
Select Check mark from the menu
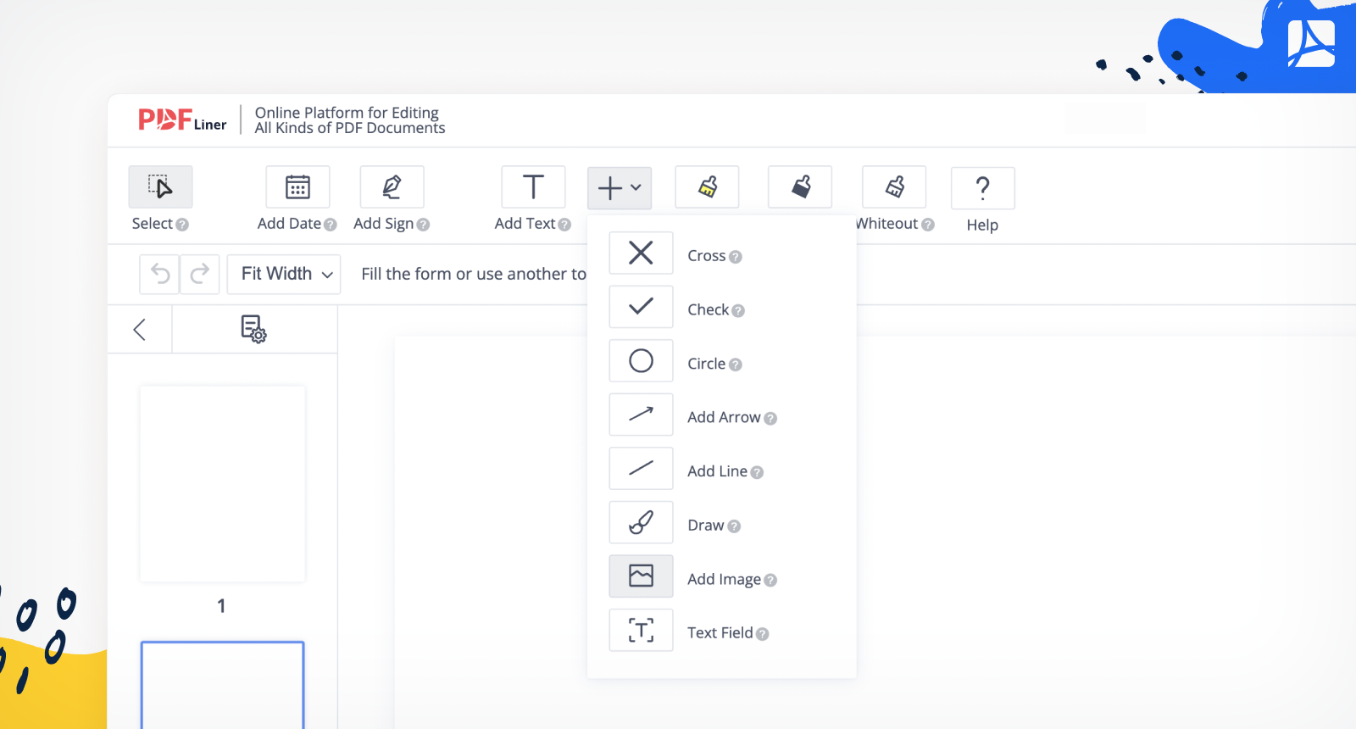[641, 307]
